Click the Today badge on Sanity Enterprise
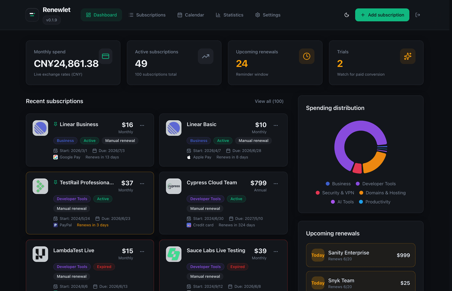This screenshot has height=291, width=452. [x=318, y=255]
